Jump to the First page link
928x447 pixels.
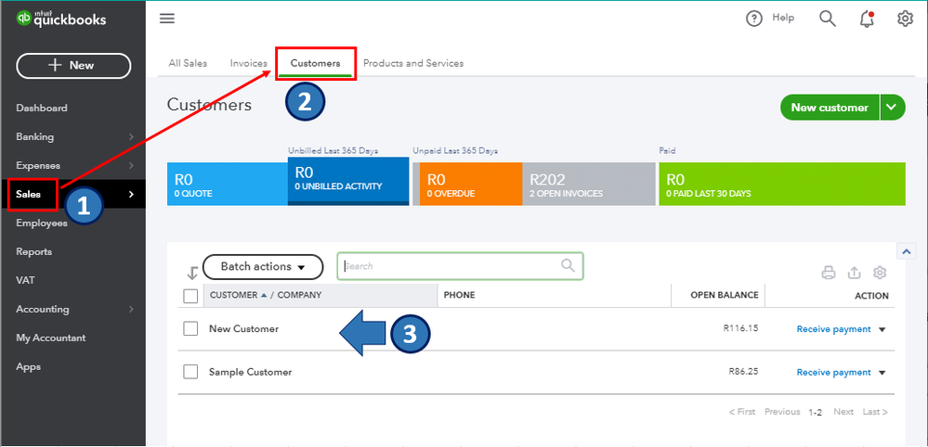click(x=742, y=412)
